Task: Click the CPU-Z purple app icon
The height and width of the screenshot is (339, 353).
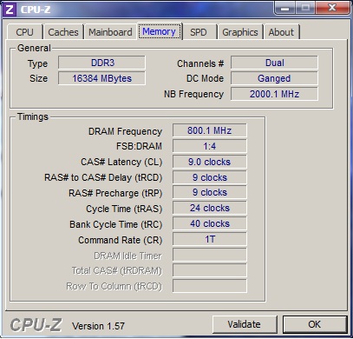Action: coord(10,10)
